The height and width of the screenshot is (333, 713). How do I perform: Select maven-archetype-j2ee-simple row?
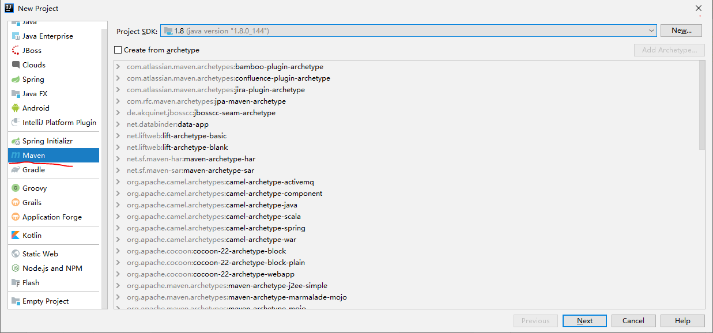coord(406,286)
